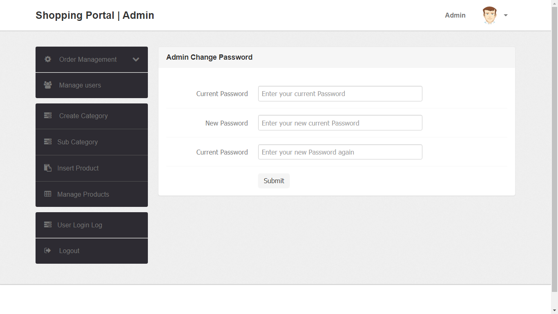Select Manage users in the sidebar
Screen dimensions: 558x314
click(80, 85)
